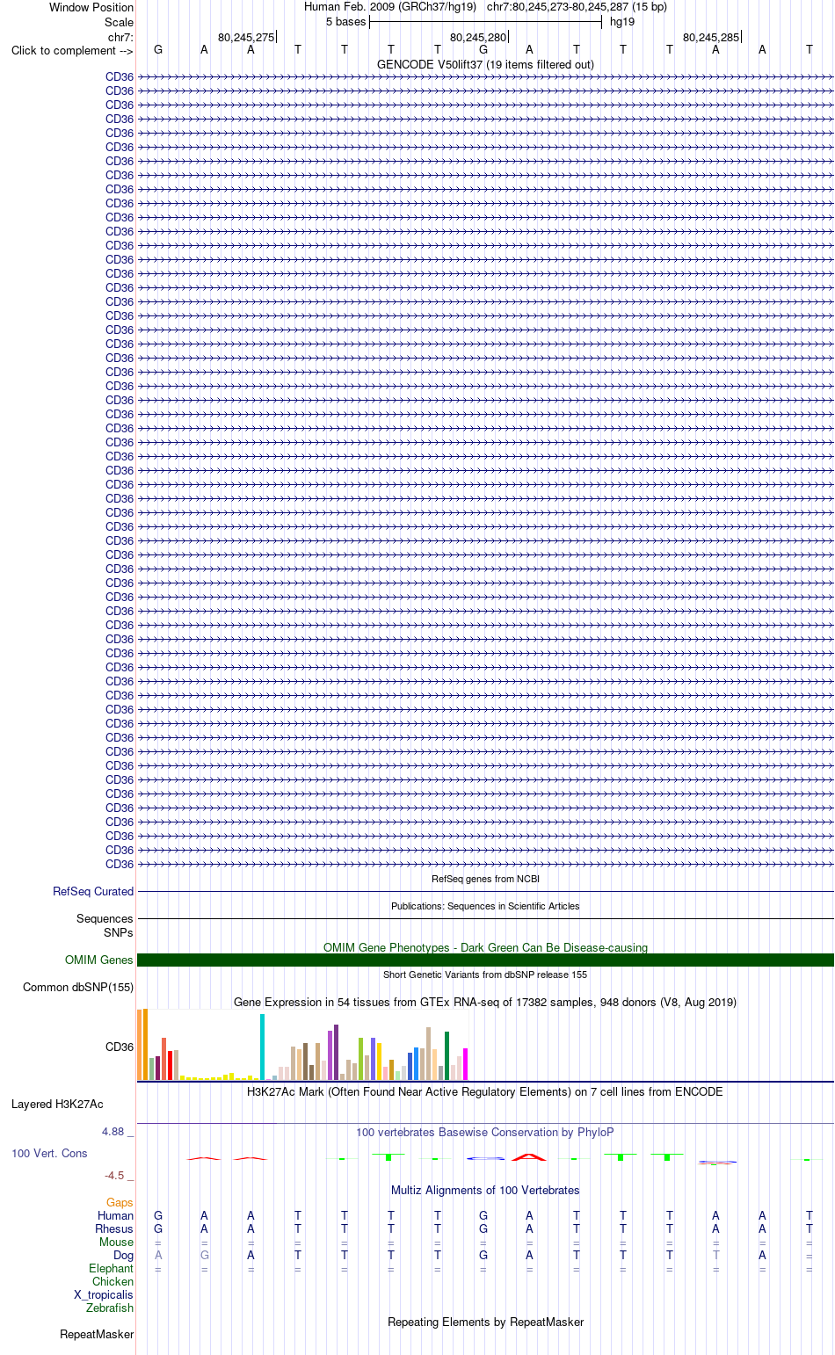Click the GTEx Gene Expression track title
This screenshot has width=835, height=1355.
pyautogui.click(x=485, y=1002)
